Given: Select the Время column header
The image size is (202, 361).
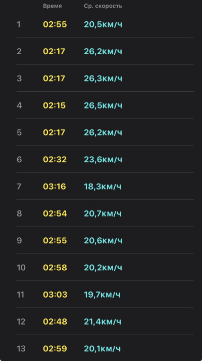Looking at the screenshot, I should 53,6.
